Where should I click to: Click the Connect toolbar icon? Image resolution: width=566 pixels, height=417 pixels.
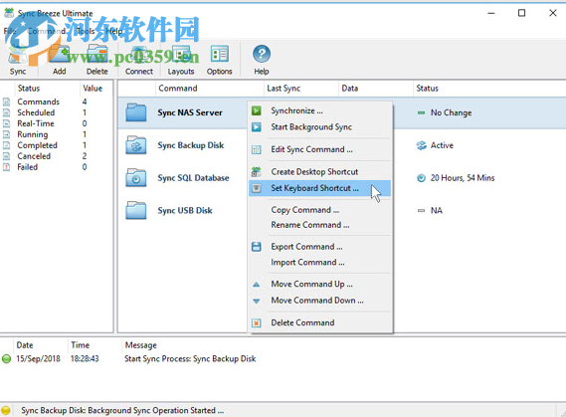(139, 54)
